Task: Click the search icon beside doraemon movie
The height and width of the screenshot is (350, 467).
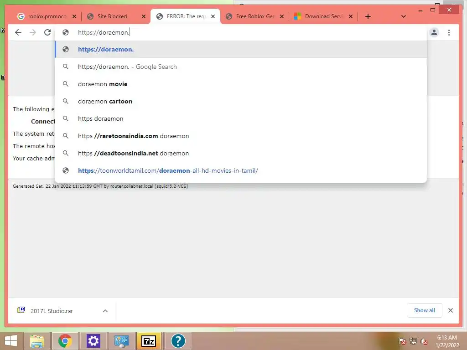Action: pos(66,84)
